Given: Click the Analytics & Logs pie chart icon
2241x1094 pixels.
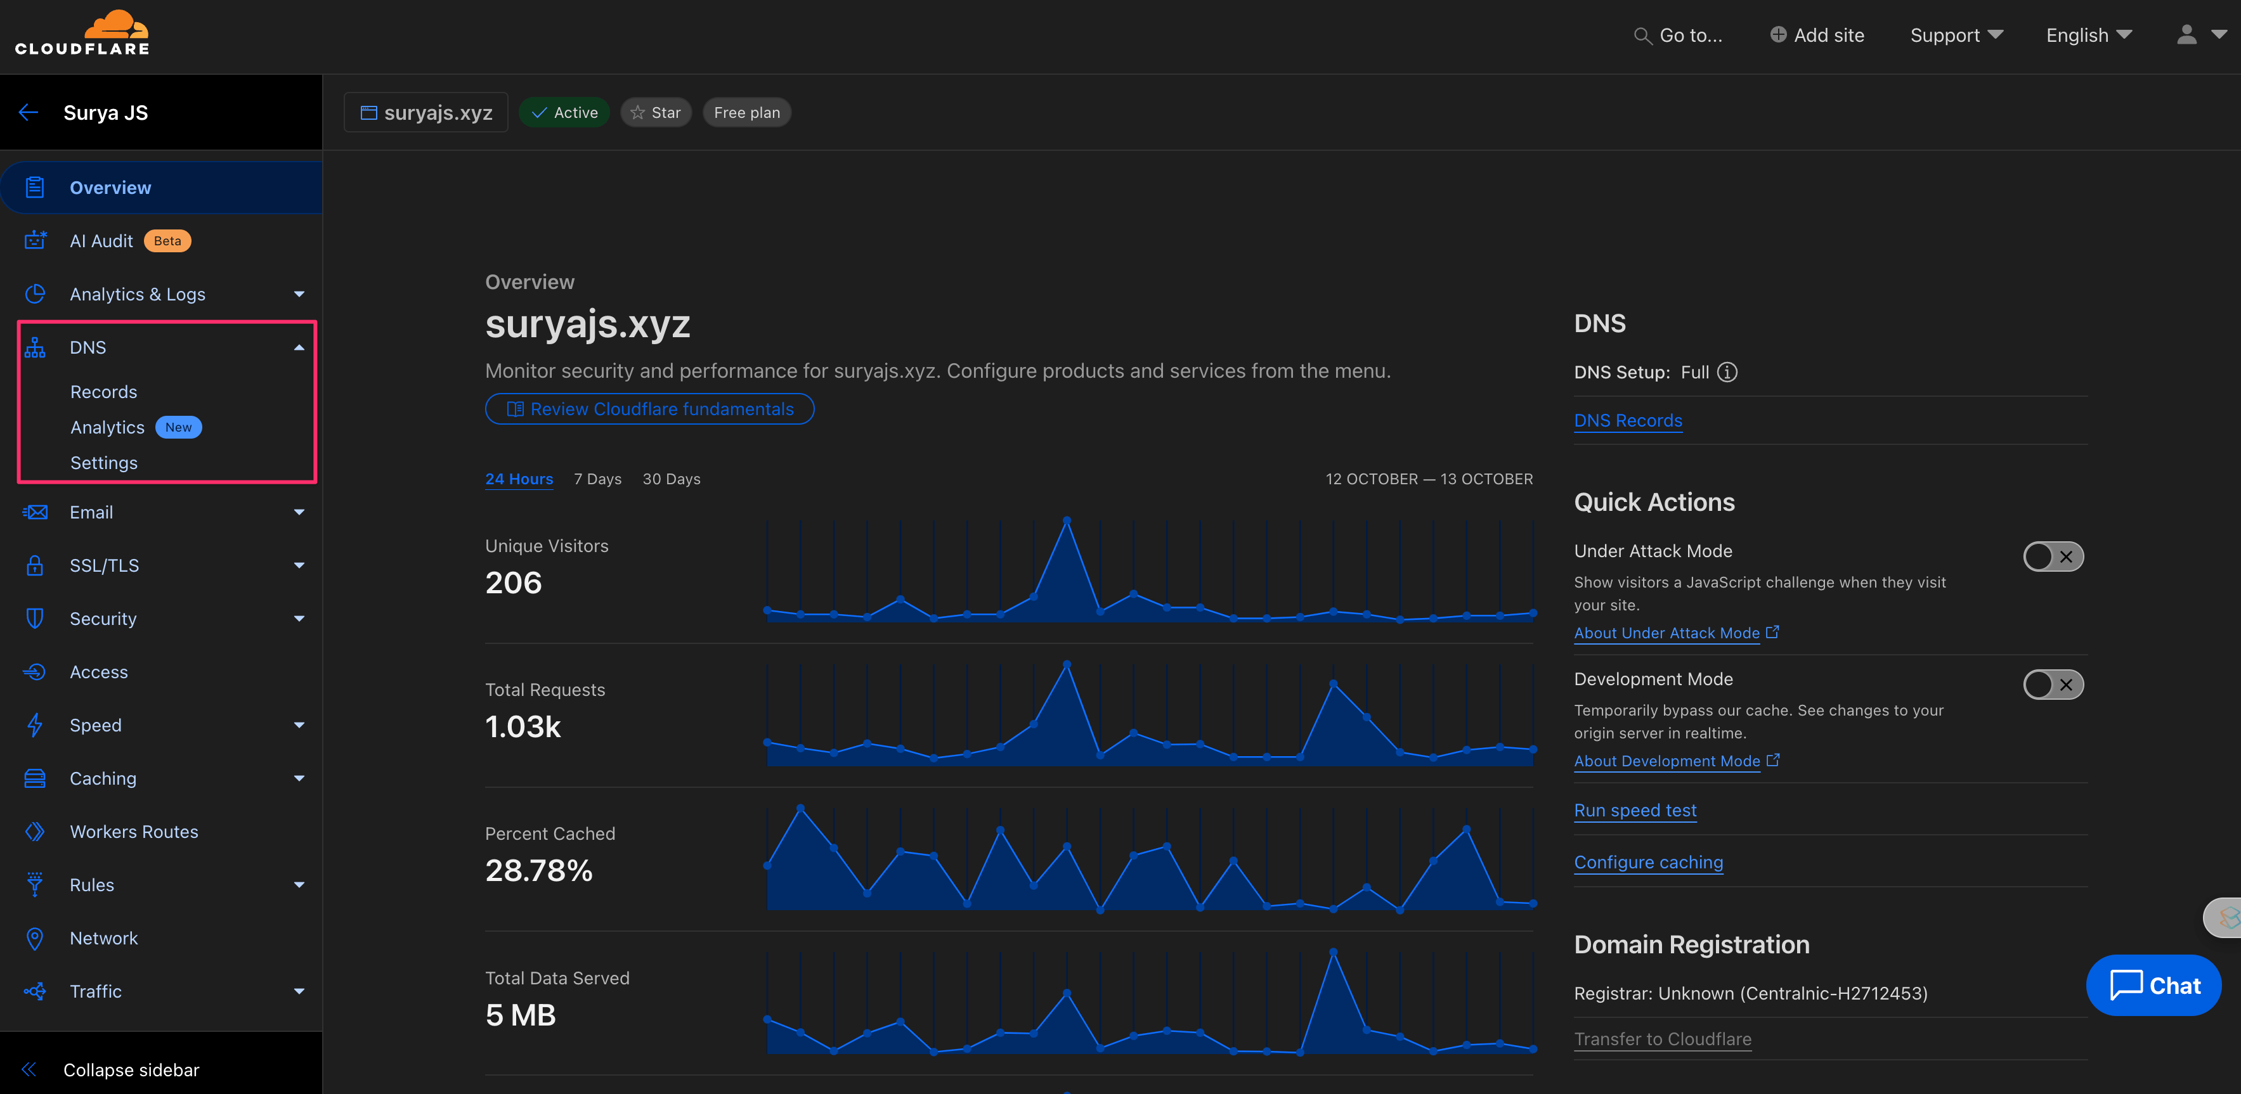Looking at the screenshot, I should coord(35,294).
